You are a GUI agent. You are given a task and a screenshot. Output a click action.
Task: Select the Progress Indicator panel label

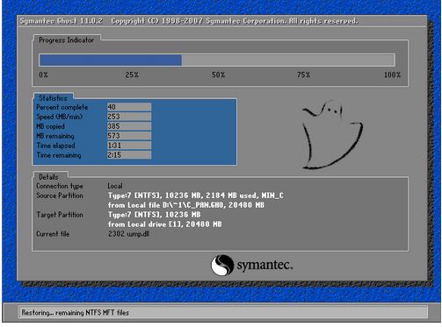67,40
